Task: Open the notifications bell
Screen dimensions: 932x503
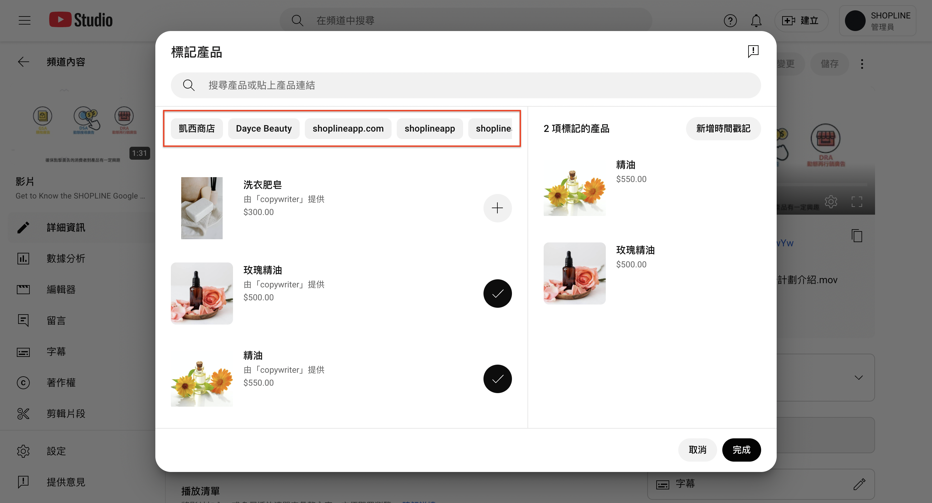Action: pyautogui.click(x=756, y=21)
